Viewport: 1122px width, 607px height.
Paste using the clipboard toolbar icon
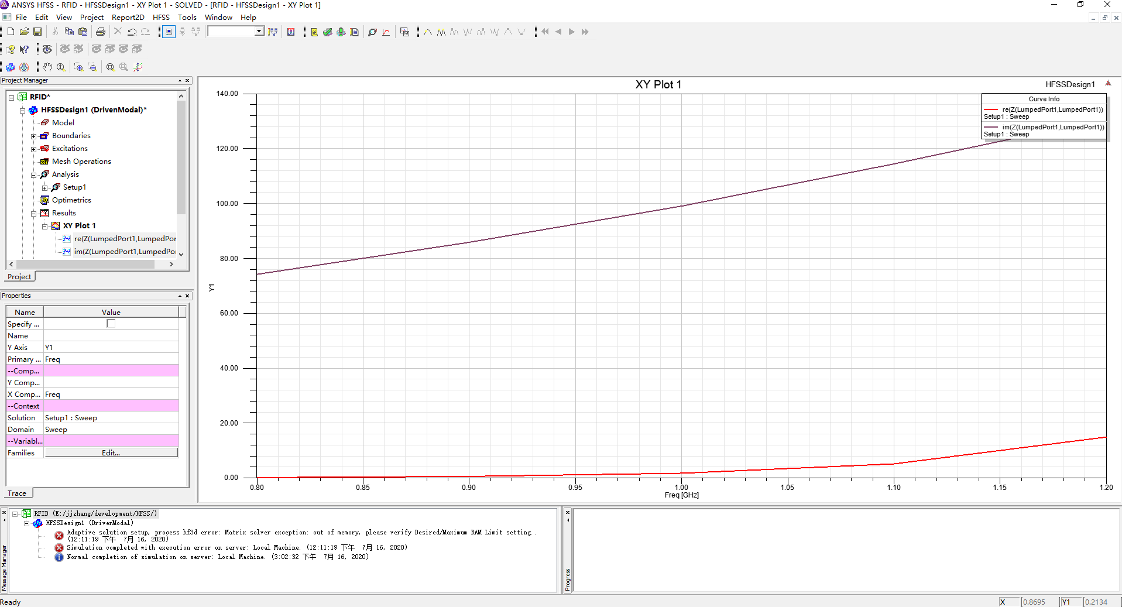[x=83, y=32]
